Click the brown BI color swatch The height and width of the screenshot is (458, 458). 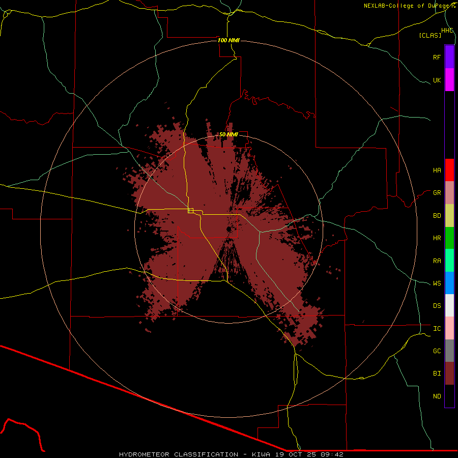coord(449,374)
